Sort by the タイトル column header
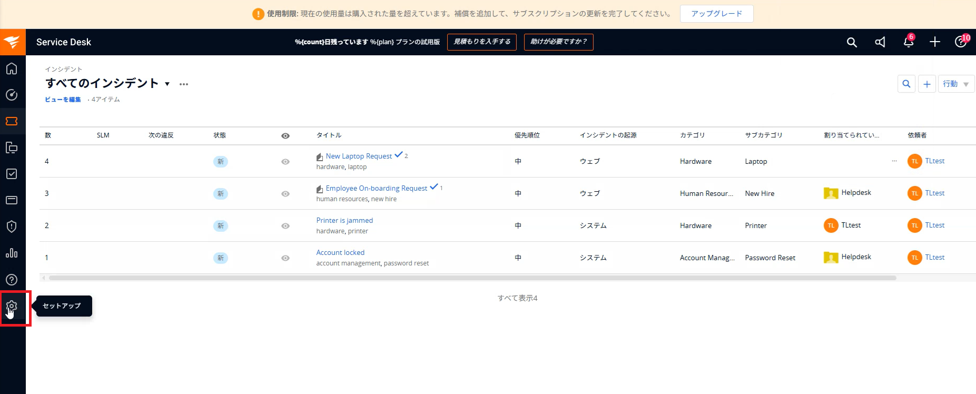Viewport: 976px width, 394px height. 329,135
